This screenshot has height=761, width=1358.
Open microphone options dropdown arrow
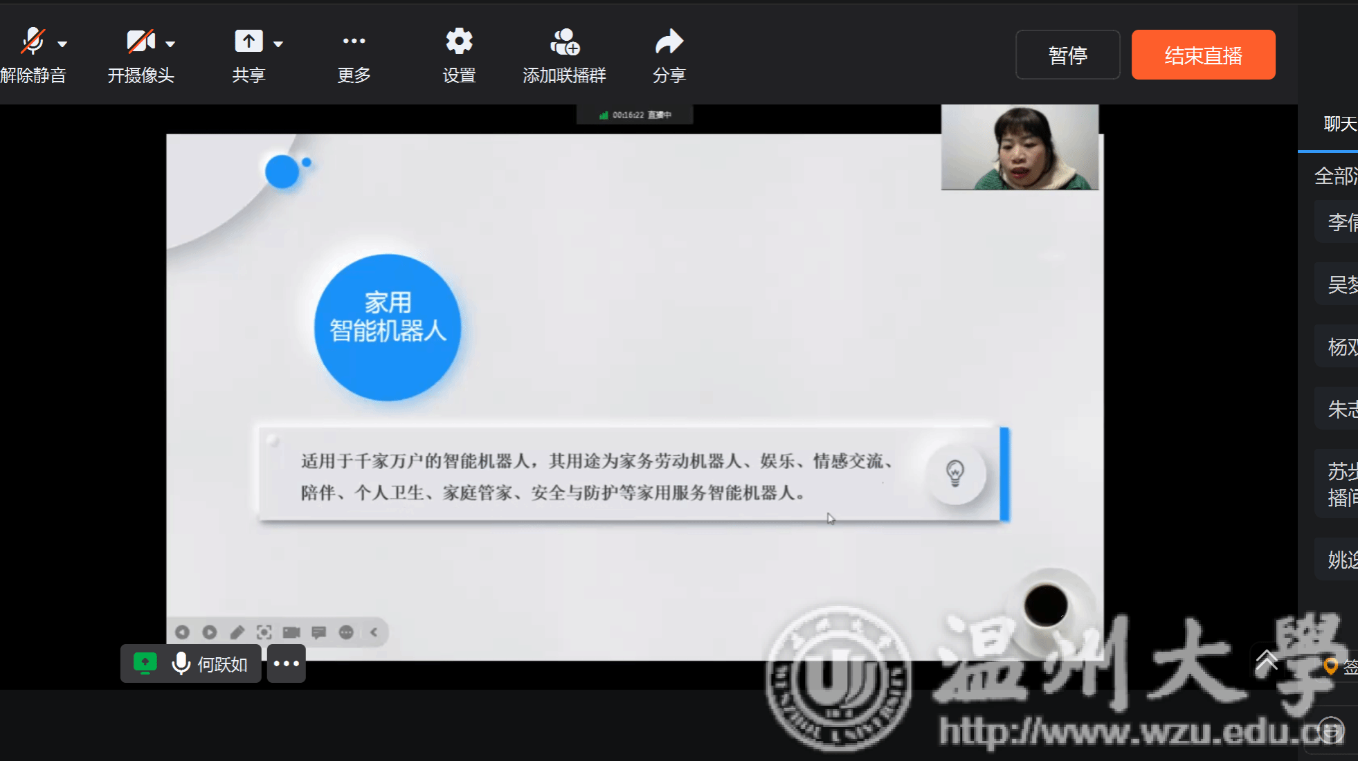click(x=62, y=44)
